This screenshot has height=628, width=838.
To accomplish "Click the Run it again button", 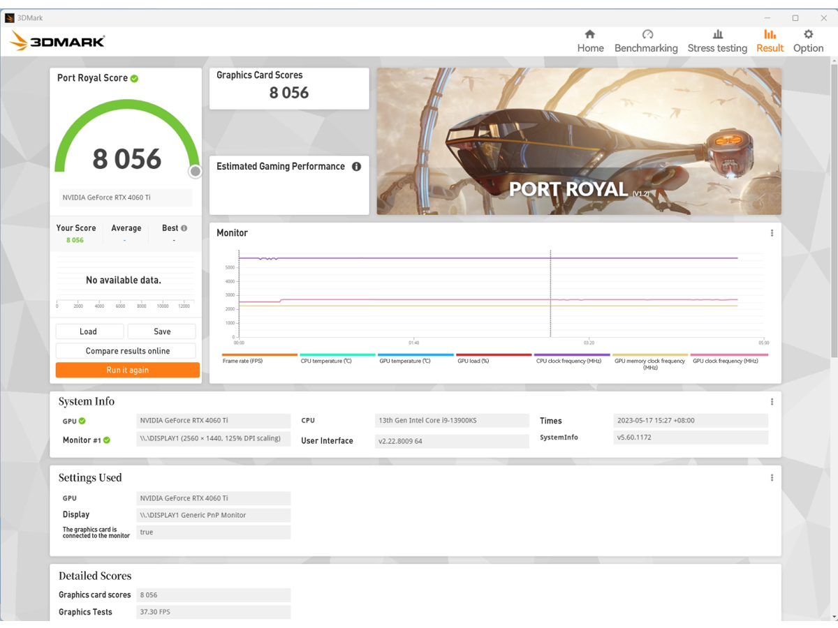I will coord(128,370).
